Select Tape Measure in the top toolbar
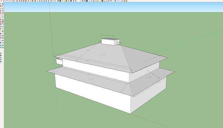 [x=28, y=1]
